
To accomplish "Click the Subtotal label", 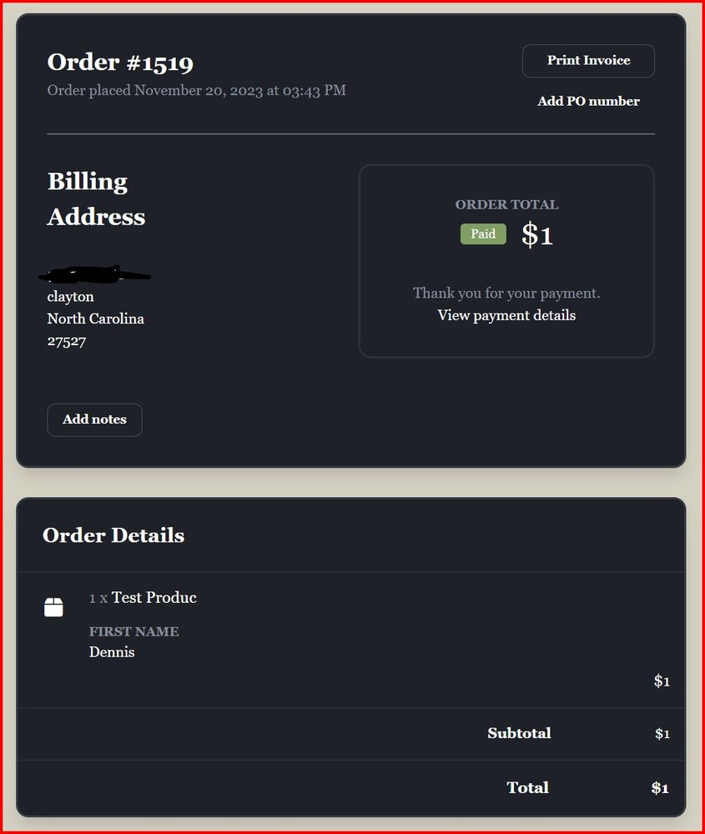I will click(x=519, y=734).
